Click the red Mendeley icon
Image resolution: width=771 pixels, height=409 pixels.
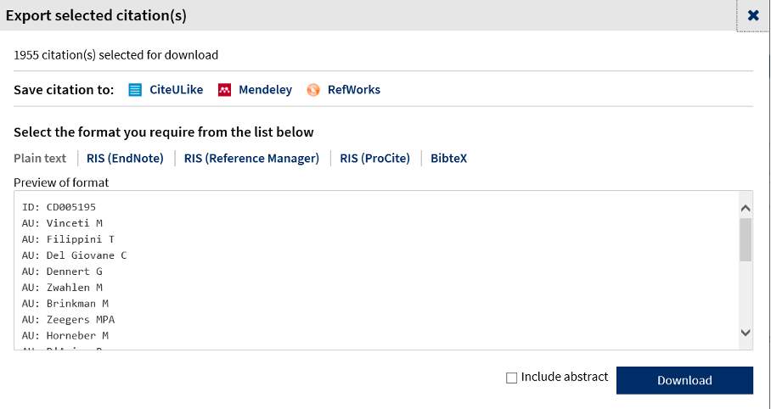point(224,90)
